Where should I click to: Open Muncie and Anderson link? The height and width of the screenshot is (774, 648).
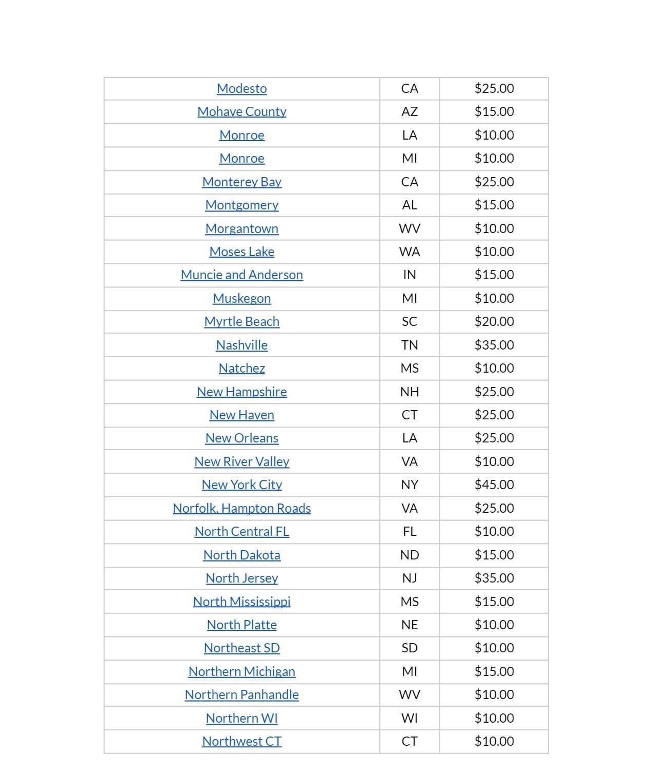coord(241,275)
